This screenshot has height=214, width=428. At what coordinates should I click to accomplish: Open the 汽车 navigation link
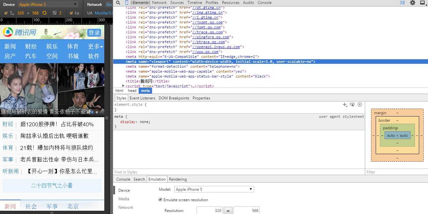31,56
